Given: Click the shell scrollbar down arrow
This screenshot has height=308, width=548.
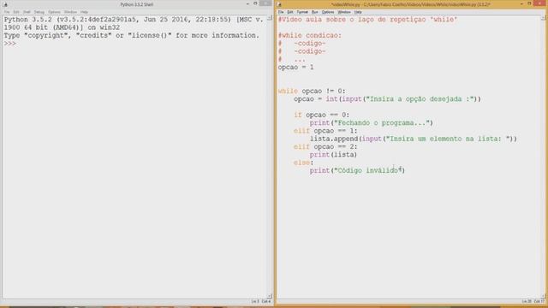Looking at the screenshot, I should pos(270,296).
